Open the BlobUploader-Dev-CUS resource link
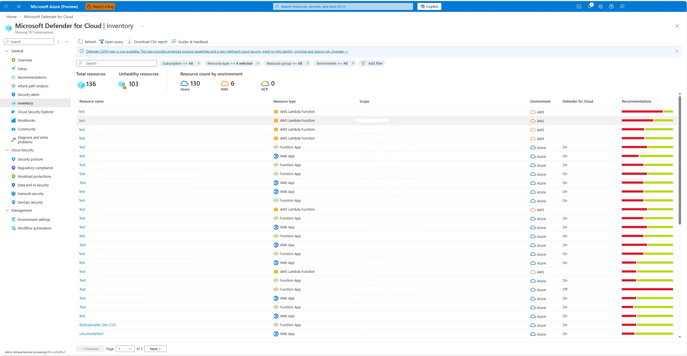The width and height of the screenshot is (687, 356). (97, 325)
